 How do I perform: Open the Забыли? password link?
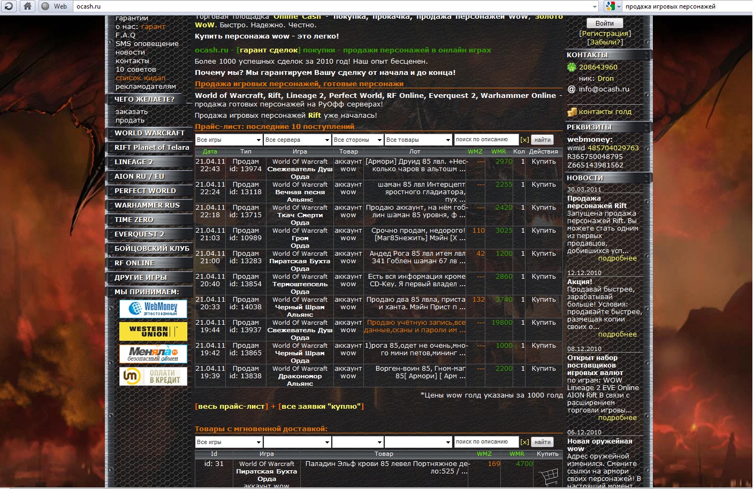(605, 42)
